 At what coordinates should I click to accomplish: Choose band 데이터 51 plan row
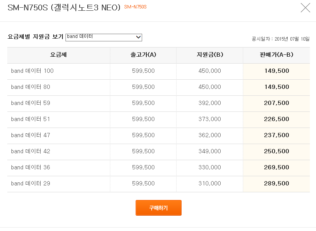(159, 119)
